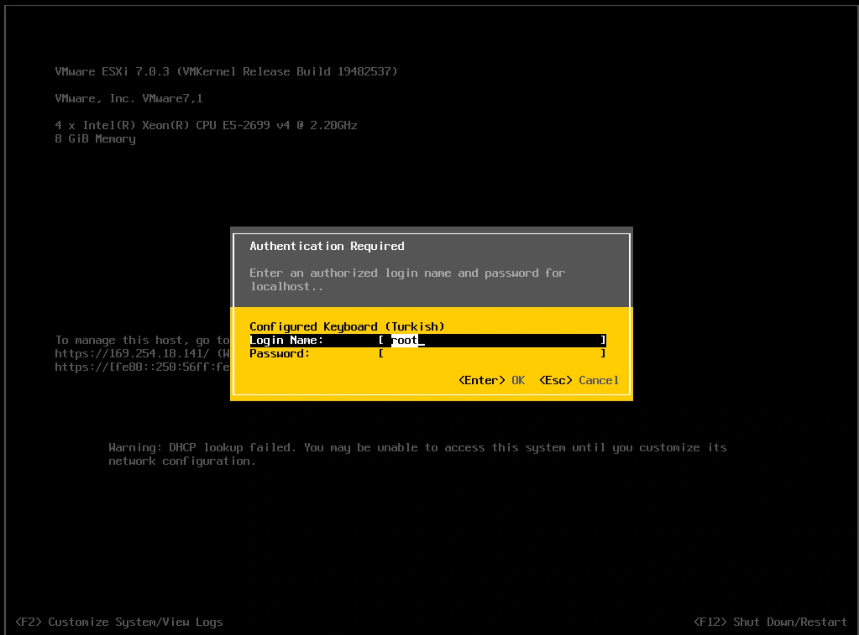
Task: Click the Configured Keyboard (Turkish) label
Action: pos(346,326)
